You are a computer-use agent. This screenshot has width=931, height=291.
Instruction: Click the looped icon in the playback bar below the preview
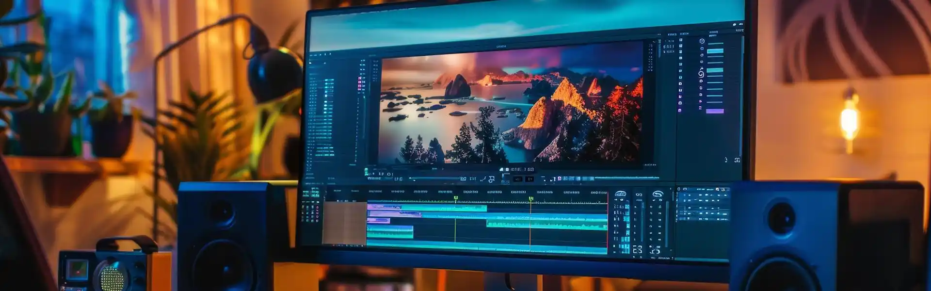[491, 179]
